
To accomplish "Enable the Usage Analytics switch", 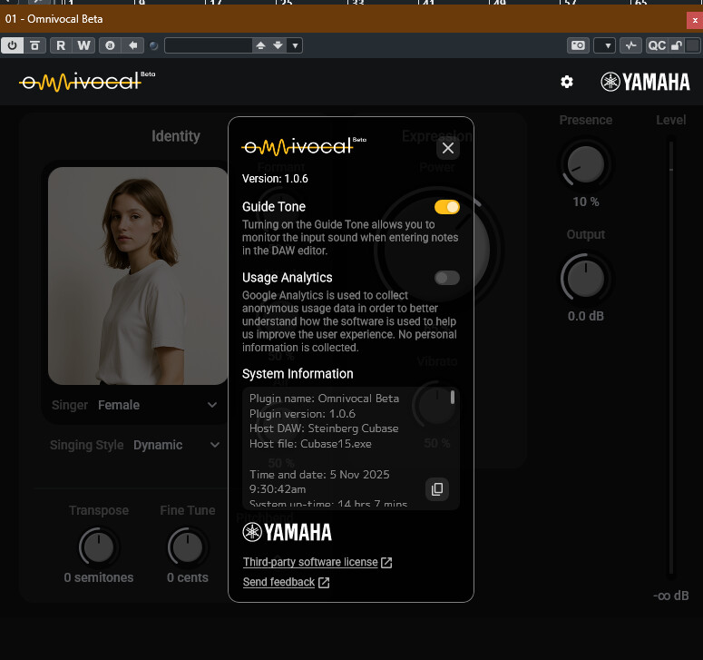I will point(447,278).
